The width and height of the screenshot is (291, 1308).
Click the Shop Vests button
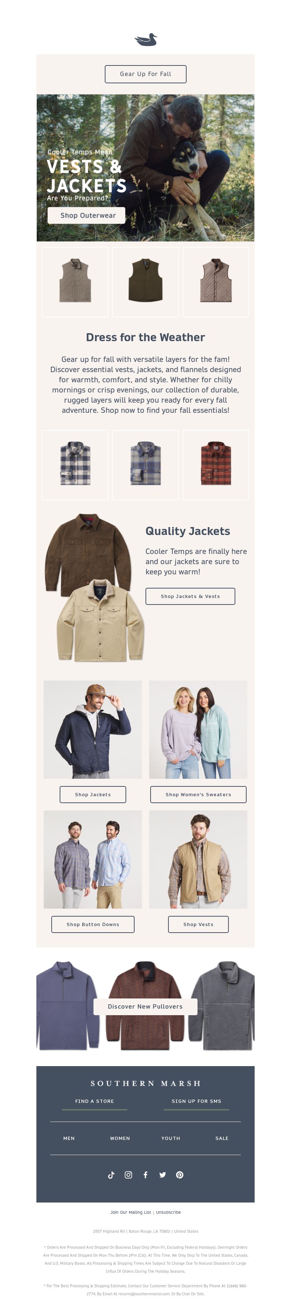(199, 924)
